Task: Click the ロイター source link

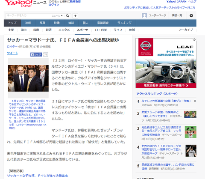Action: [12, 47]
